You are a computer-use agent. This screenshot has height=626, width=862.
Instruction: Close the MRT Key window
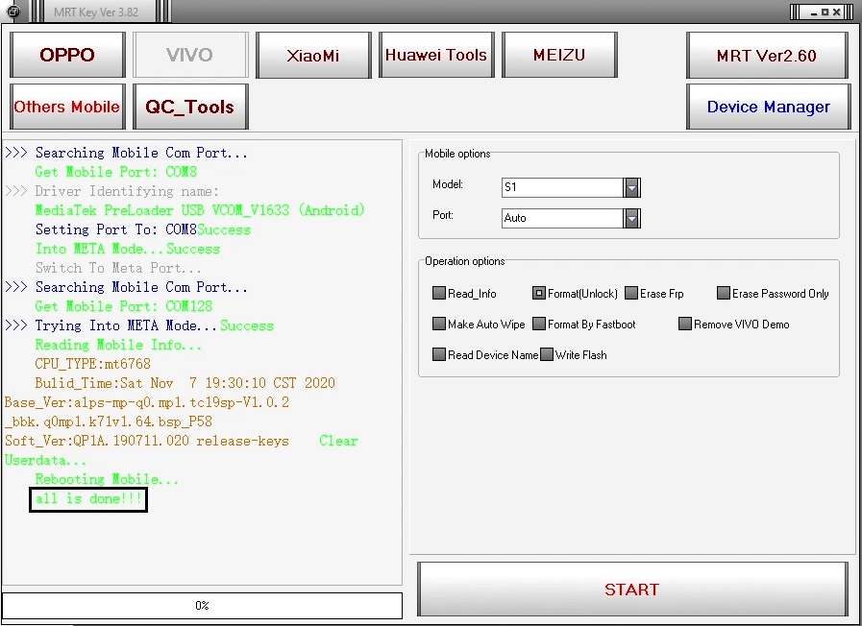point(836,12)
